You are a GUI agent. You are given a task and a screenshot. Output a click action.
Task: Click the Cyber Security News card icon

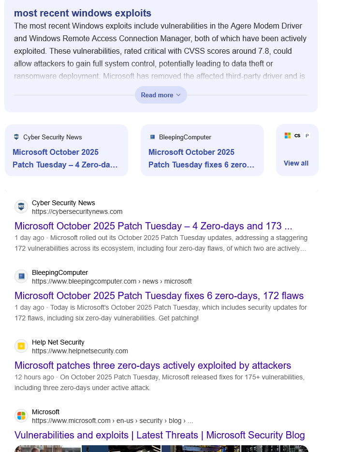(x=16, y=137)
